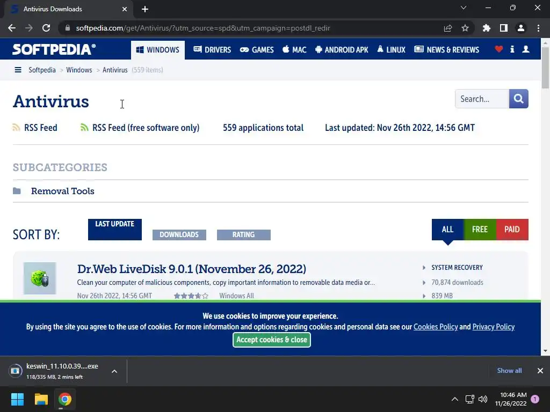This screenshot has width=550, height=412.
Task: Close the downloads bar
Action: (x=540, y=371)
